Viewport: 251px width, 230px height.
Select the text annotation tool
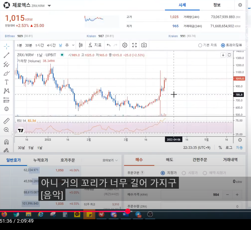click(x=6, y=82)
